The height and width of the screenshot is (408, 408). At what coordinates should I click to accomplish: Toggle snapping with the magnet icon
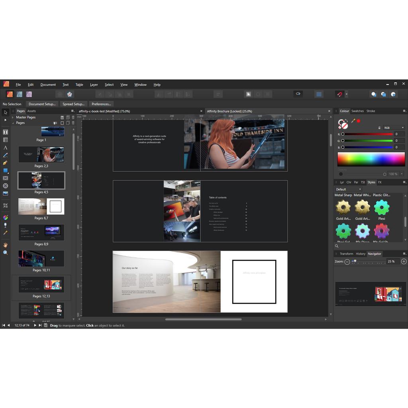[x=339, y=94]
